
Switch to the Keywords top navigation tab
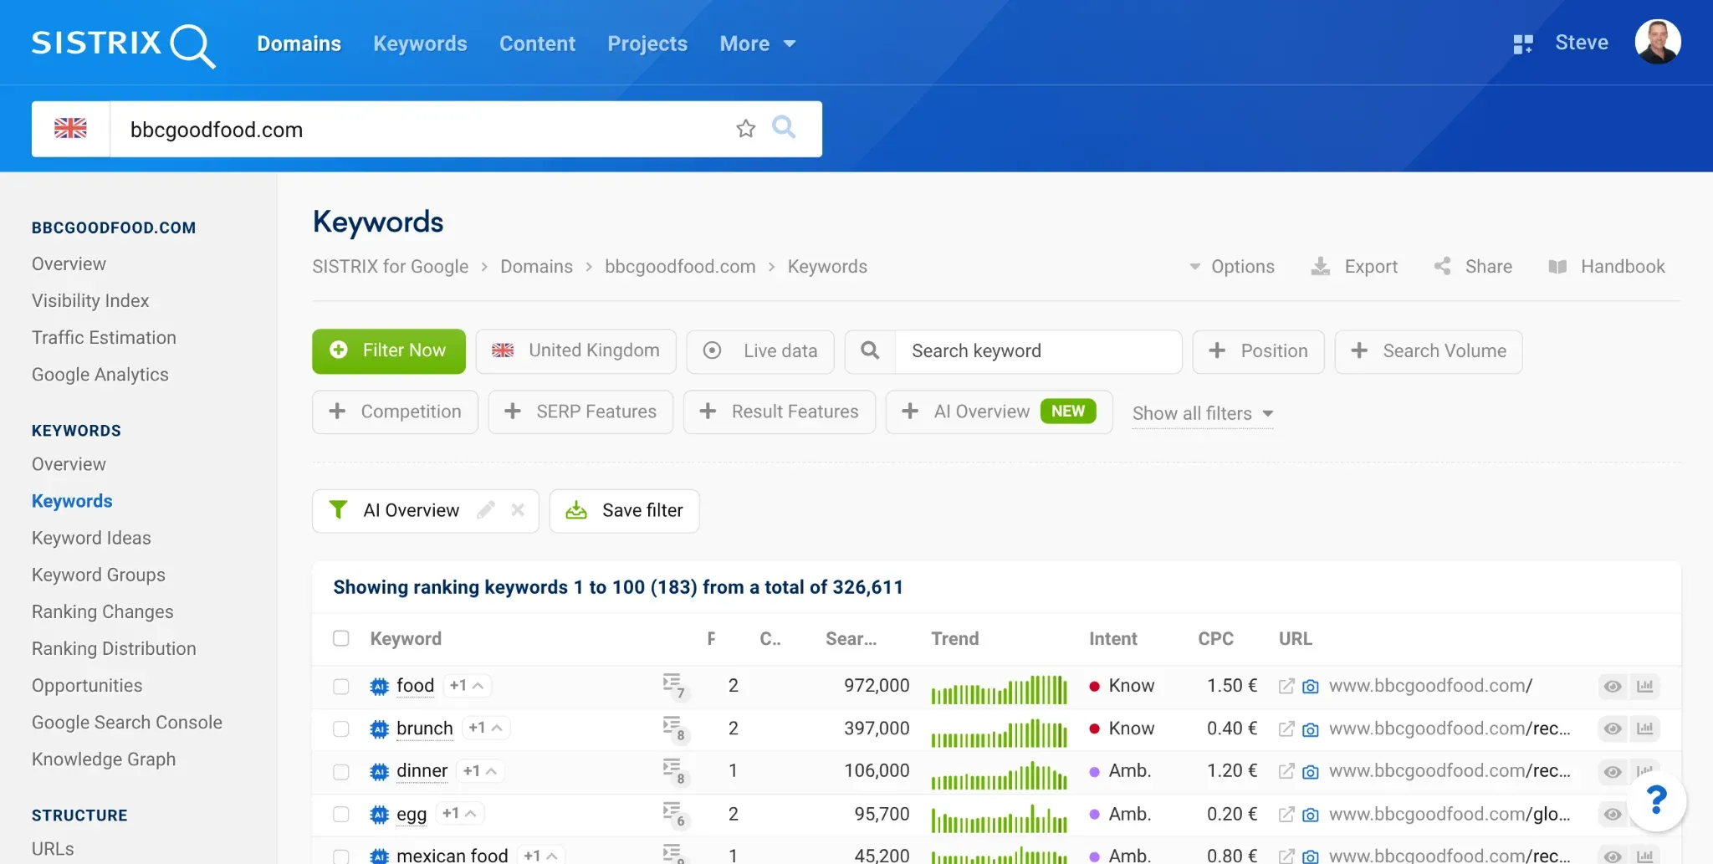(x=420, y=43)
